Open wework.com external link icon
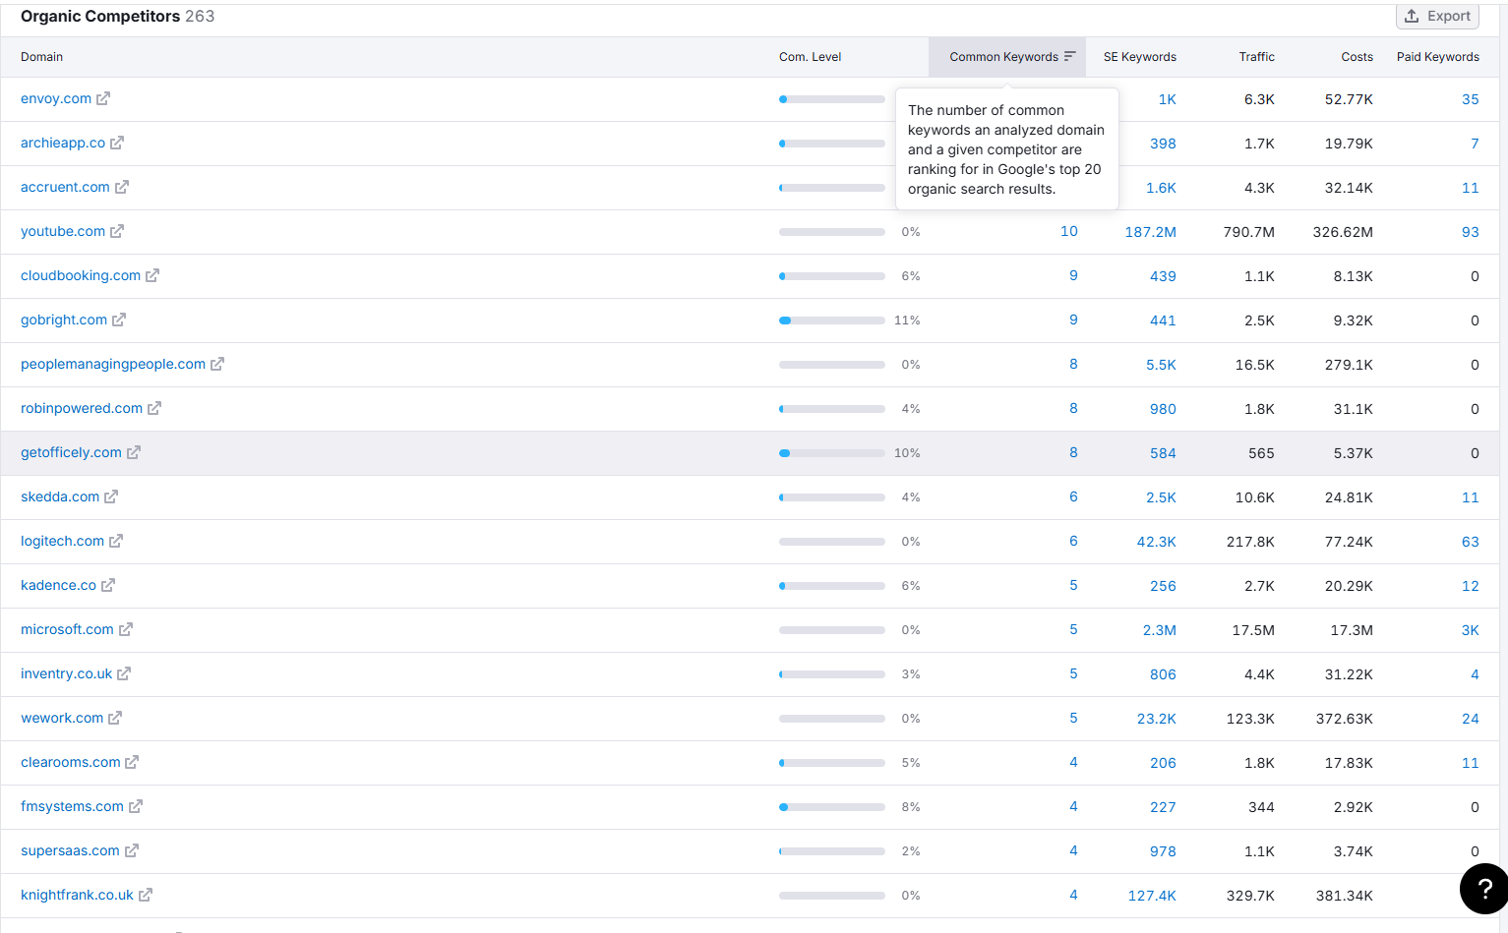Viewport: 1508px width, 933px height. point(115,718)
